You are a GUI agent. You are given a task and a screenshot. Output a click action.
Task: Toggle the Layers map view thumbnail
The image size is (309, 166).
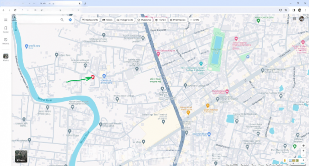click(21, 156)
